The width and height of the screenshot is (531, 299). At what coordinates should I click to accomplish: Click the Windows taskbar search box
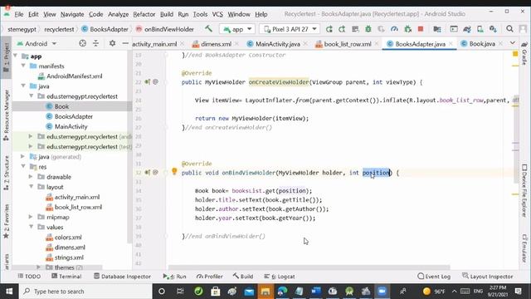(x=85, y=292)
